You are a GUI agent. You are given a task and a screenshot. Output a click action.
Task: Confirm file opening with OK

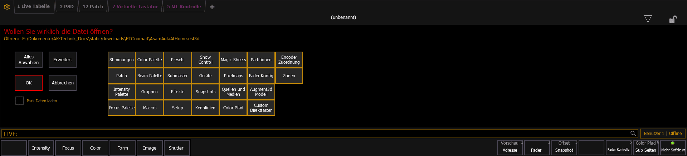[x=29, y=83]
